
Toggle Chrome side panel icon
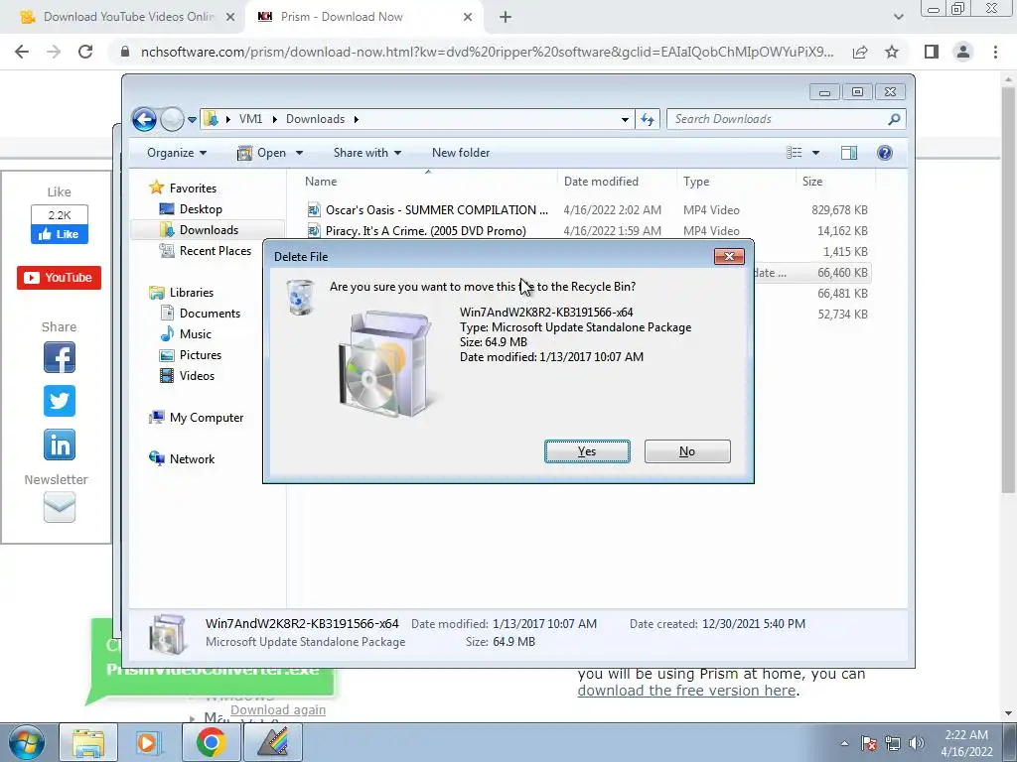point(932,52)
